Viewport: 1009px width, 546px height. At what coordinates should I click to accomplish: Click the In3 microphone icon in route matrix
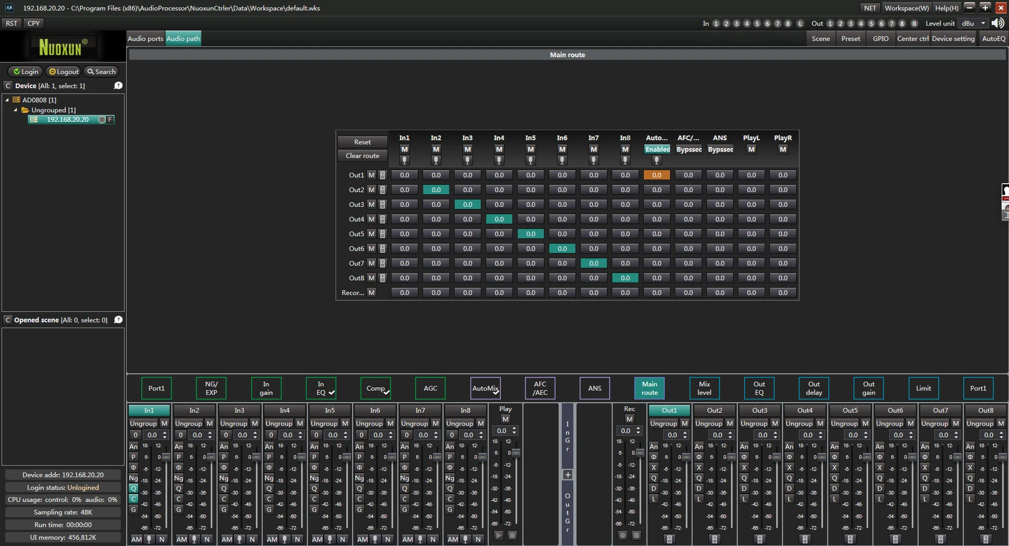coord(467,160)
